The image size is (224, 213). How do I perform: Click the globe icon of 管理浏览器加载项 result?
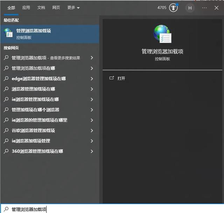(x=8, y=33)
